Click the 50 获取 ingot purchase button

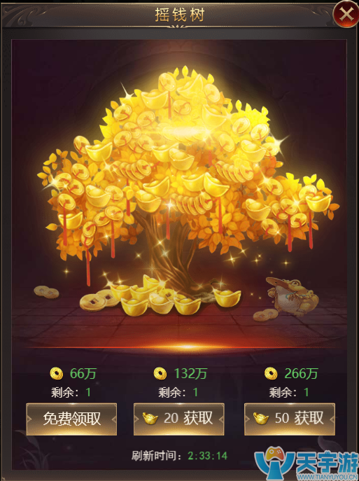click(x=290, y=419)
